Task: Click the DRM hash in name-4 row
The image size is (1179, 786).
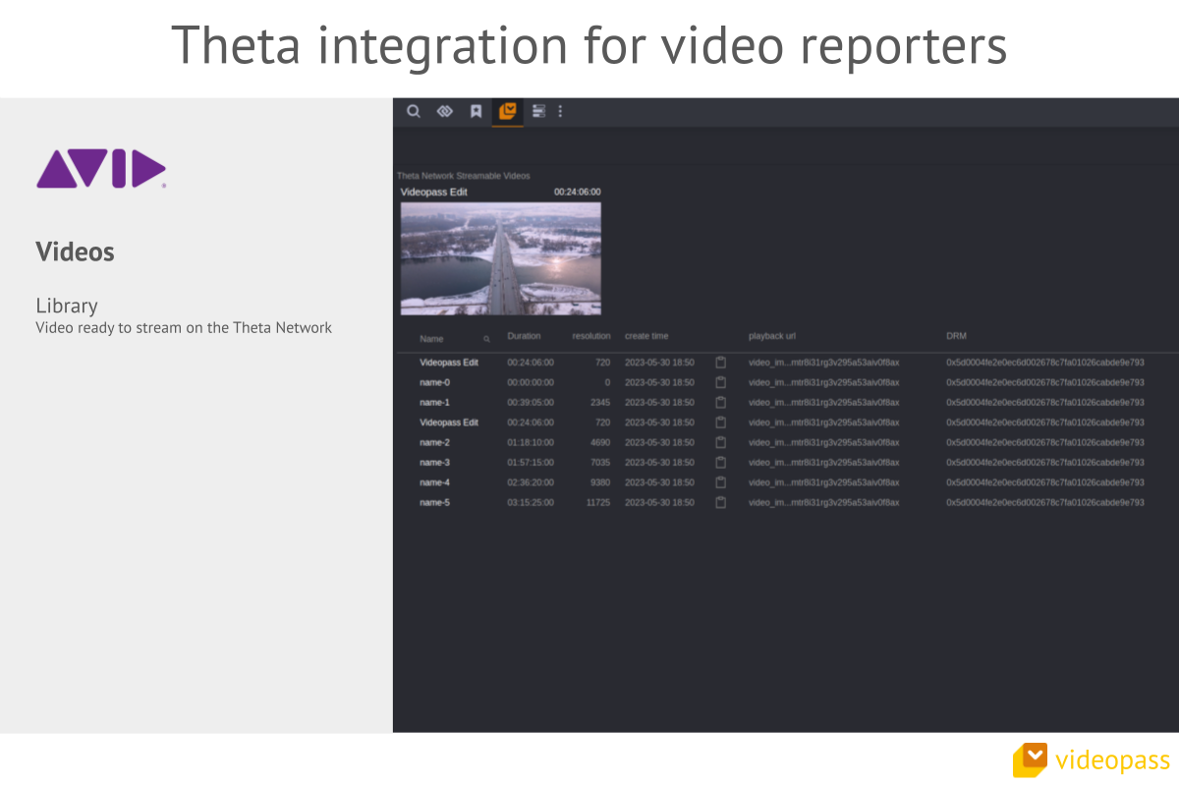Action: click(1045, 482)
